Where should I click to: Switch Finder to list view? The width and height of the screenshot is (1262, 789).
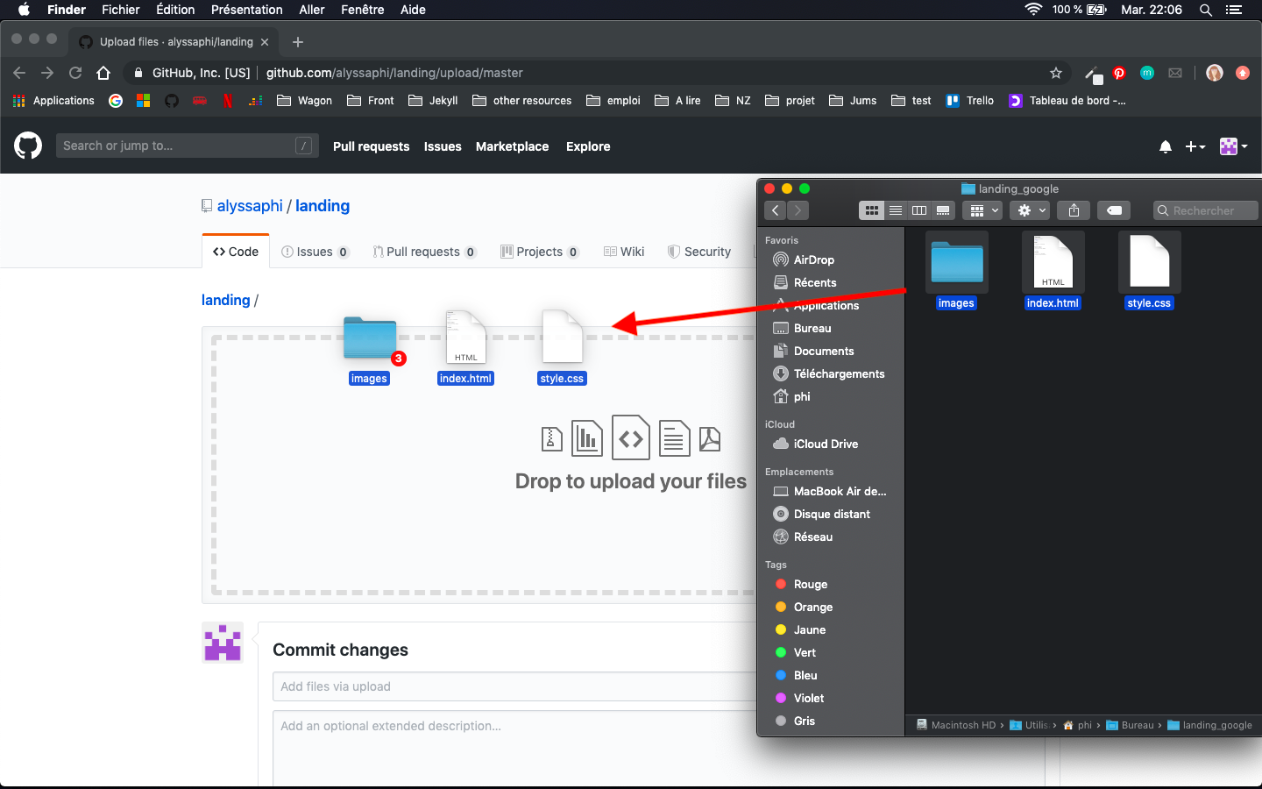click(x=896, y=210)
